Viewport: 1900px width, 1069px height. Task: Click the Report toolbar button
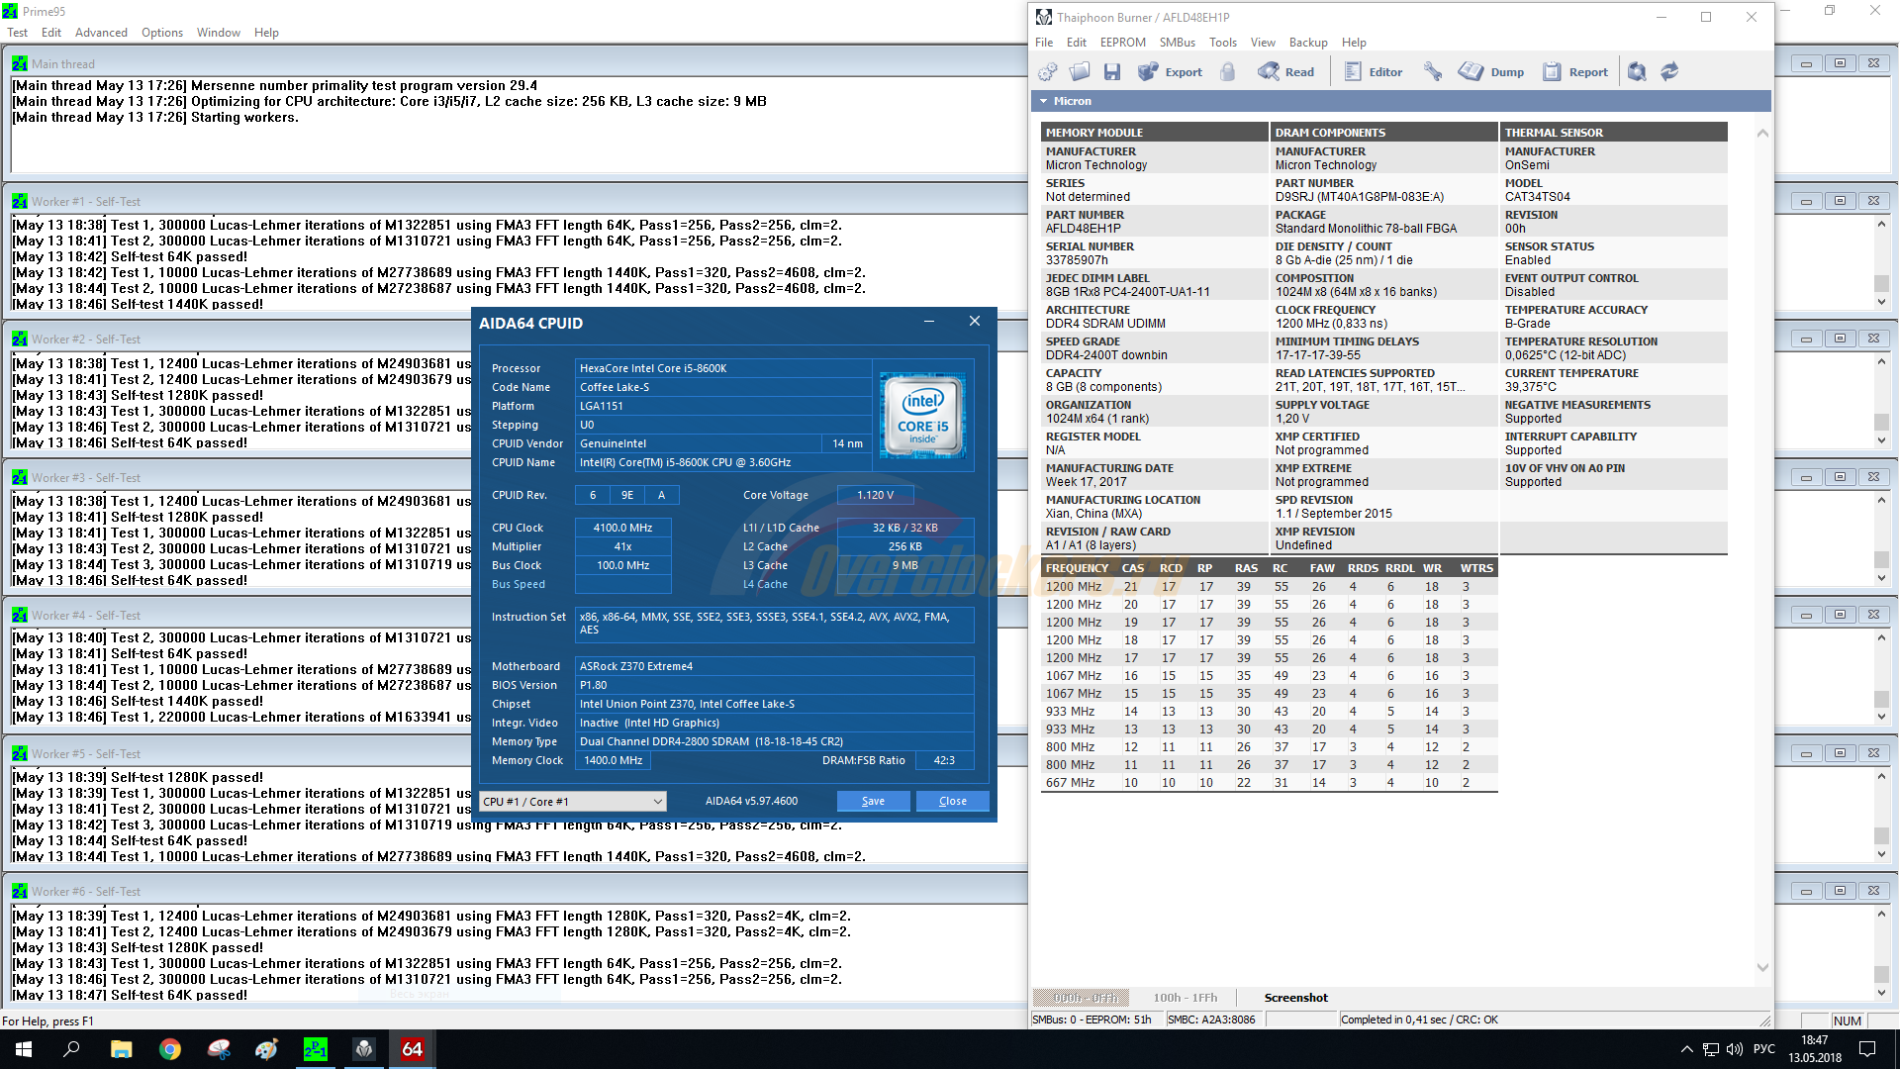click(1576, 71)
